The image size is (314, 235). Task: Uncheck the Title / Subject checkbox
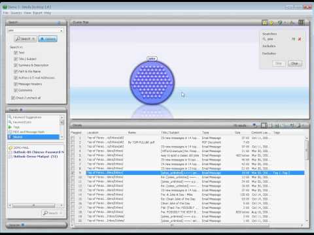[16, 59]
